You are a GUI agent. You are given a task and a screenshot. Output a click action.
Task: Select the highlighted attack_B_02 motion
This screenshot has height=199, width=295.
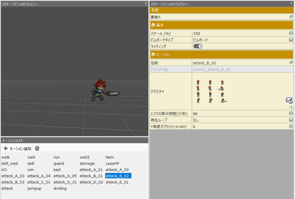click(118, 176)
